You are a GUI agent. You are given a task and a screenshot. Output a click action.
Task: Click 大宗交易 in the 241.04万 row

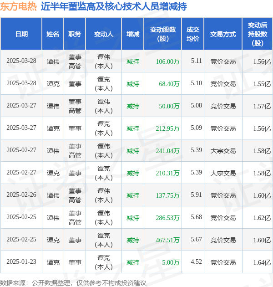coord(223,151)
